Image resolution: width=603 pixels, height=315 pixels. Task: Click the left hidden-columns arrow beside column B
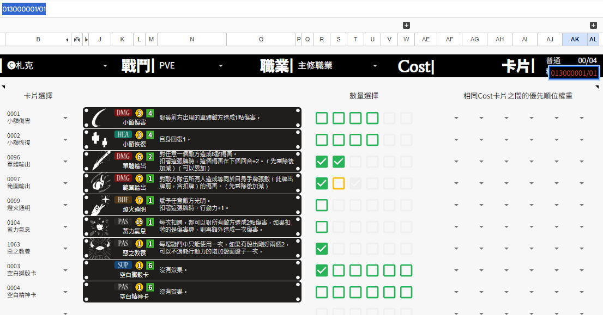click(67, 40)
